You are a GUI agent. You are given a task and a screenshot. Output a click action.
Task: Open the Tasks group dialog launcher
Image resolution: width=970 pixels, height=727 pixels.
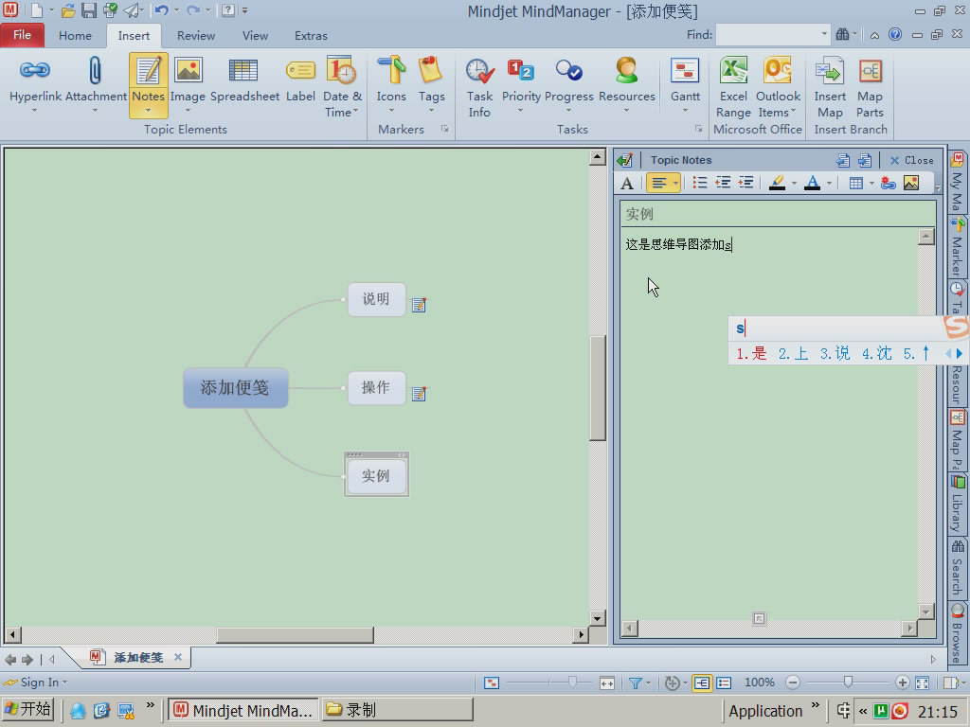pyautogui.click(x=698, y=129)
